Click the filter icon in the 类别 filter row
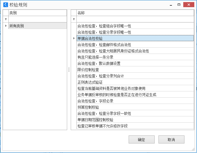 coord(5,19)
